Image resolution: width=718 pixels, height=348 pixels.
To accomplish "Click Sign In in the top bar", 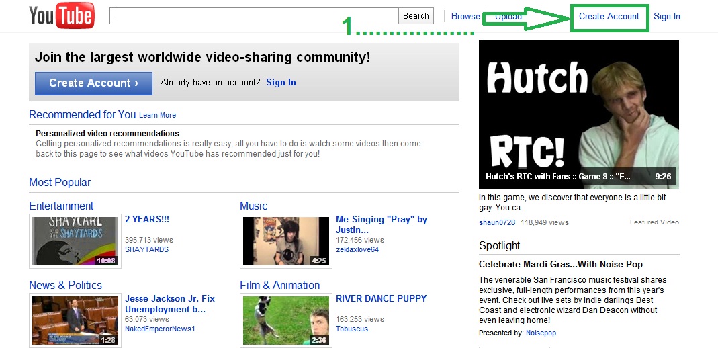I will (x=667, y=17).
